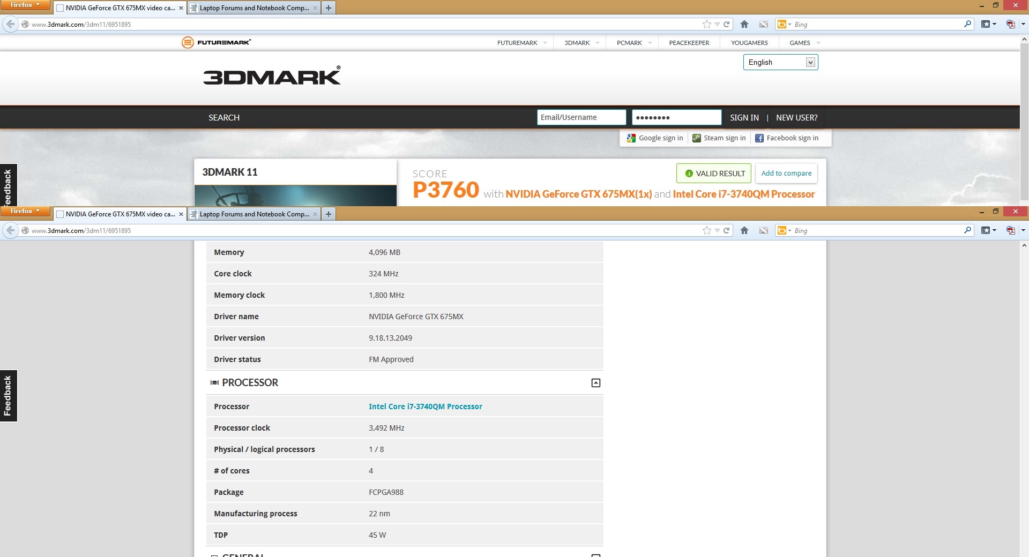Open Bing search engine selector in upper window
Image resolution: width=1029 pixels, height=557 pixels.
pos(784,24)
